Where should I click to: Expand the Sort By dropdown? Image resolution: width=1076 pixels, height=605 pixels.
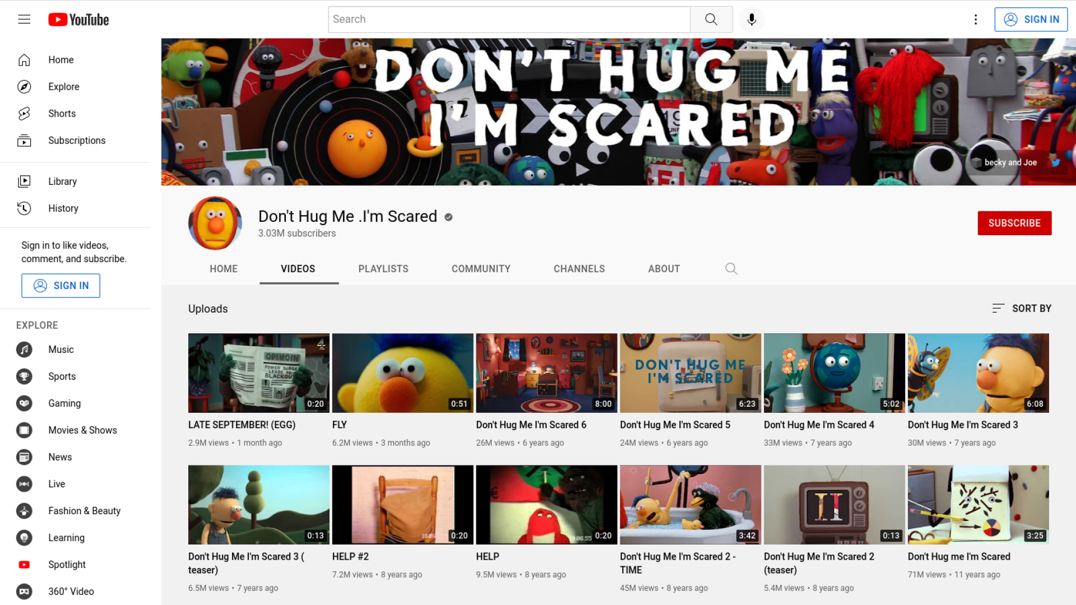click(1022, 309)
